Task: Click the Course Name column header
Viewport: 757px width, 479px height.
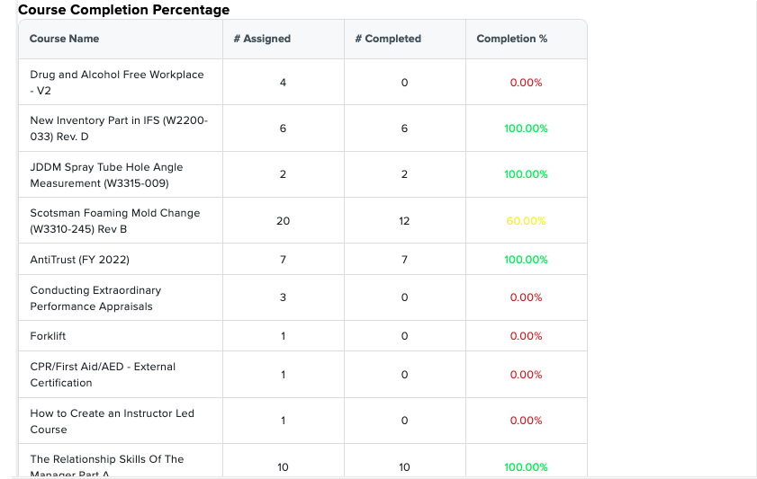Action: click(x=64, y=39)
